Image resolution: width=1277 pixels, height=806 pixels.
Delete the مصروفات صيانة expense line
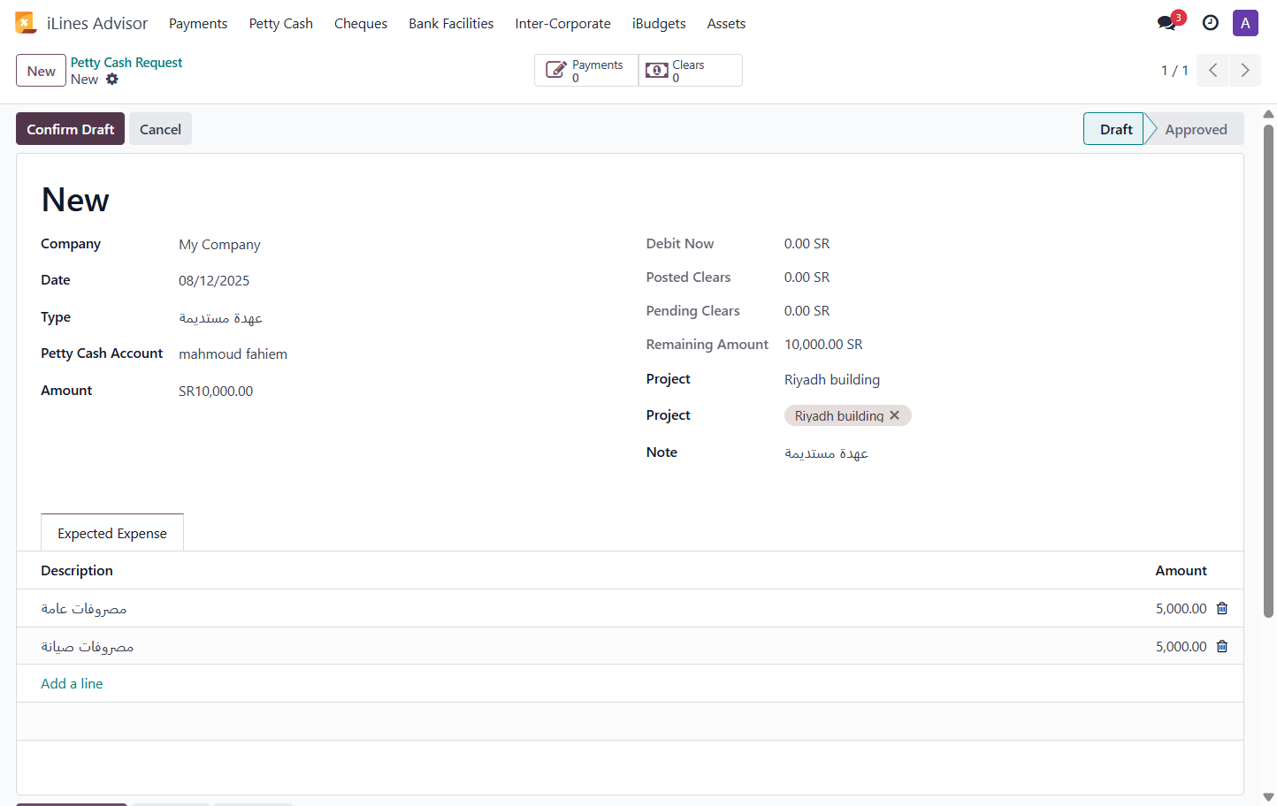click(1222, 646)
